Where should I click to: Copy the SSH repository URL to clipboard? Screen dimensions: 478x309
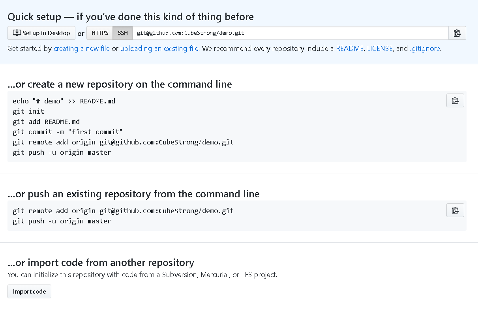pyautogui.click(x=457, y=33)
